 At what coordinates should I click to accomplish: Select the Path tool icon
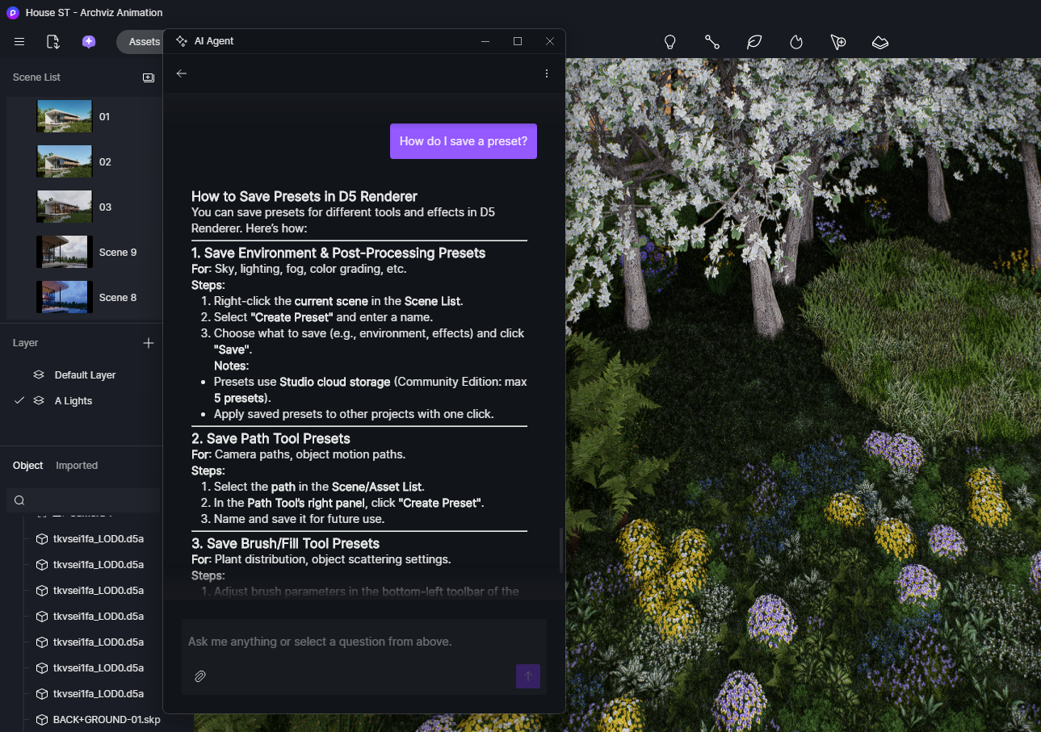(711, 42)
